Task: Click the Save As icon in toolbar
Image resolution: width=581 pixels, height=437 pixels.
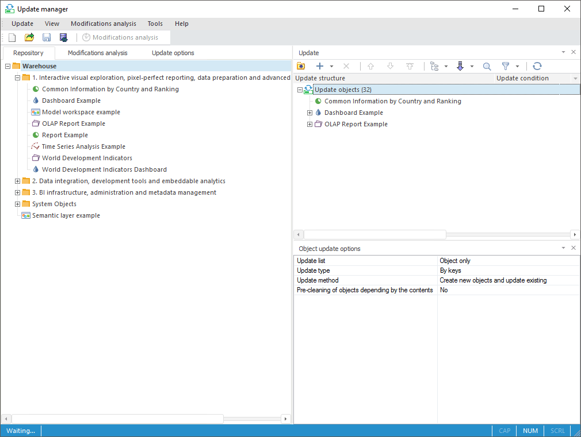Action: tap(63, 37)
